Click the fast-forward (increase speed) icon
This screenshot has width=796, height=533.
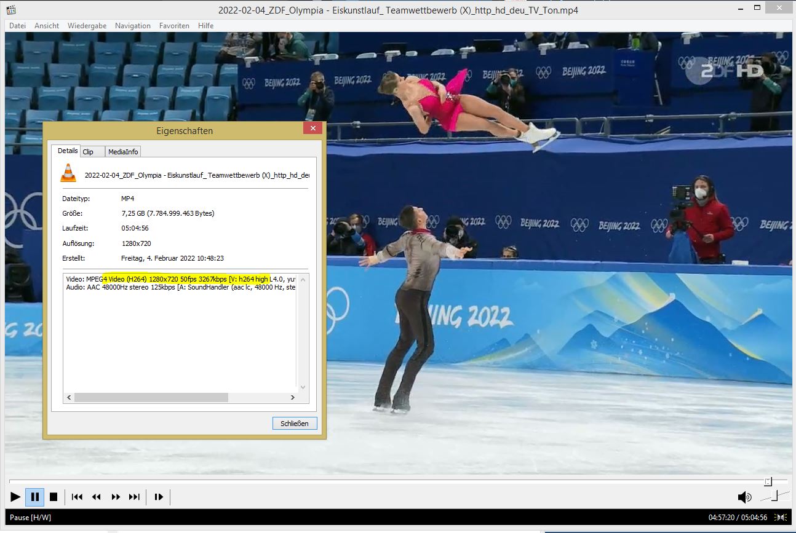pyautogui.click(x=116, y=497)
